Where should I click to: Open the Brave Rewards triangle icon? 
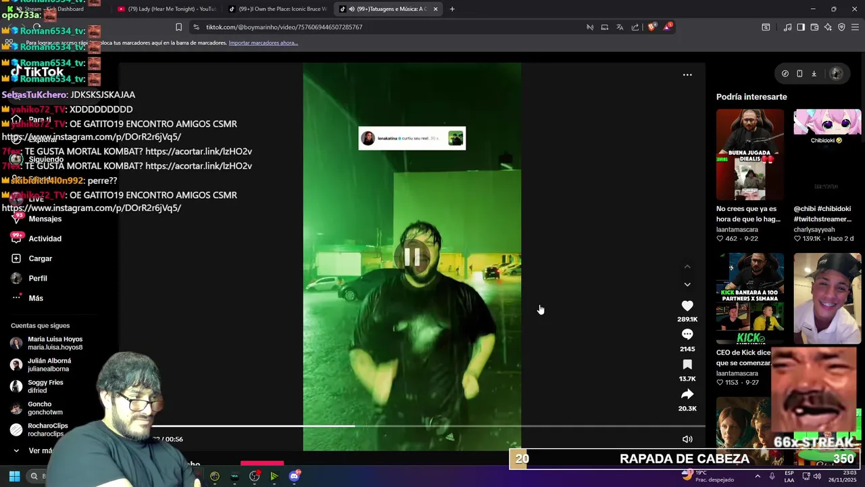(667, 27)
